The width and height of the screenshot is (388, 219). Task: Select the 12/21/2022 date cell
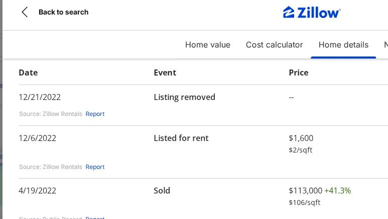40,97
